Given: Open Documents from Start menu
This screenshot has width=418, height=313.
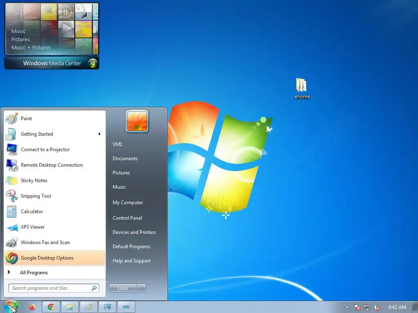Looking at the screenshot, I should pos(125,159).
